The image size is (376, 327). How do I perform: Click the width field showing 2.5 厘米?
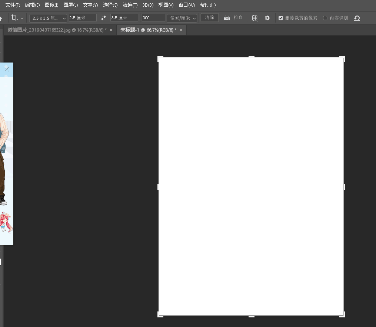pyautogui.click(x=83, y=18)
